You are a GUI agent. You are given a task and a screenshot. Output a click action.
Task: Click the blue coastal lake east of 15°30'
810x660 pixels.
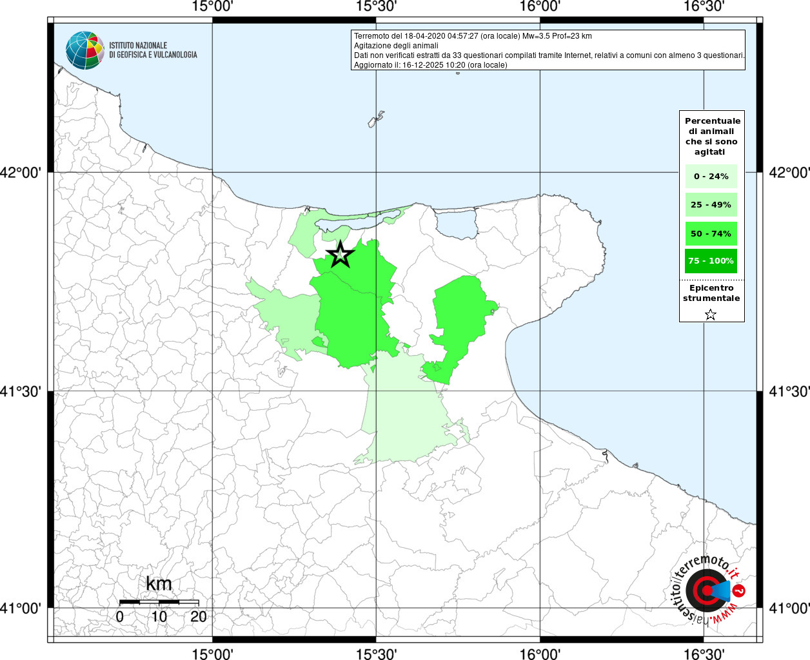click(x=457, y=224)
